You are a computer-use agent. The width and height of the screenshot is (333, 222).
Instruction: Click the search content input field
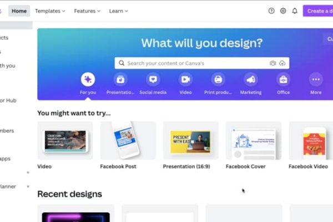[196, 63]
